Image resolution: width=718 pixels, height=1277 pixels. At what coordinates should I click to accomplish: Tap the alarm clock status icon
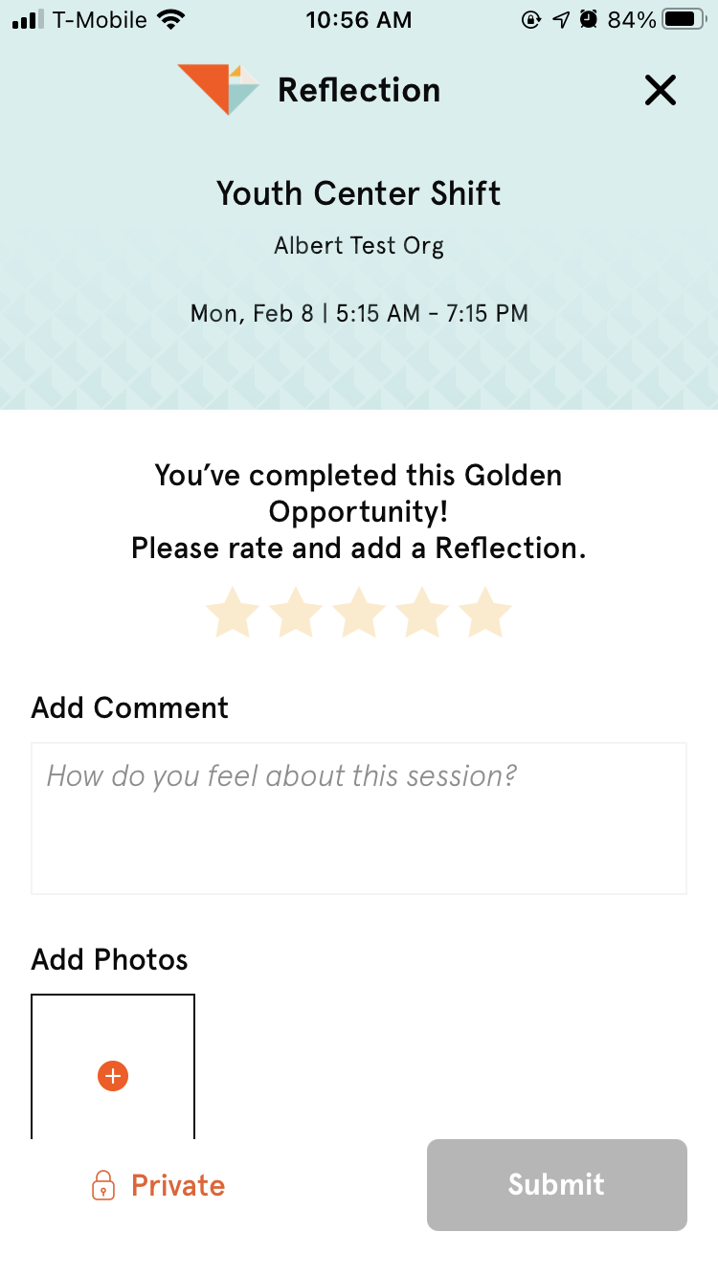[x=589, y=19]
